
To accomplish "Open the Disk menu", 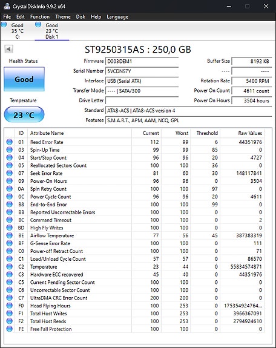I will 80,17.
